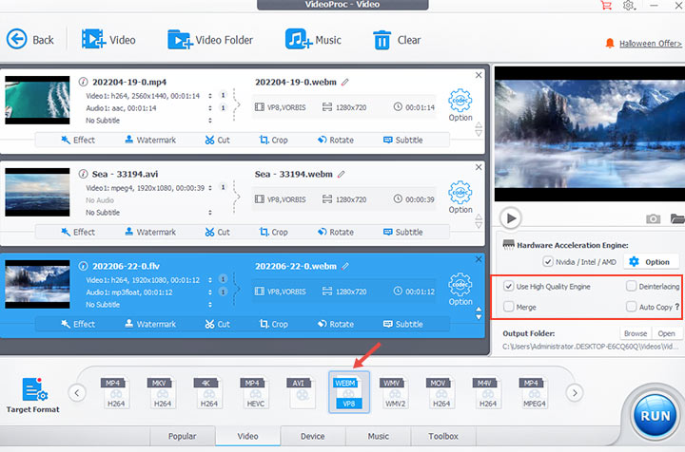Select WEBM VP8 format
This screenshot has width=685, height=452.
click(348, 392)
